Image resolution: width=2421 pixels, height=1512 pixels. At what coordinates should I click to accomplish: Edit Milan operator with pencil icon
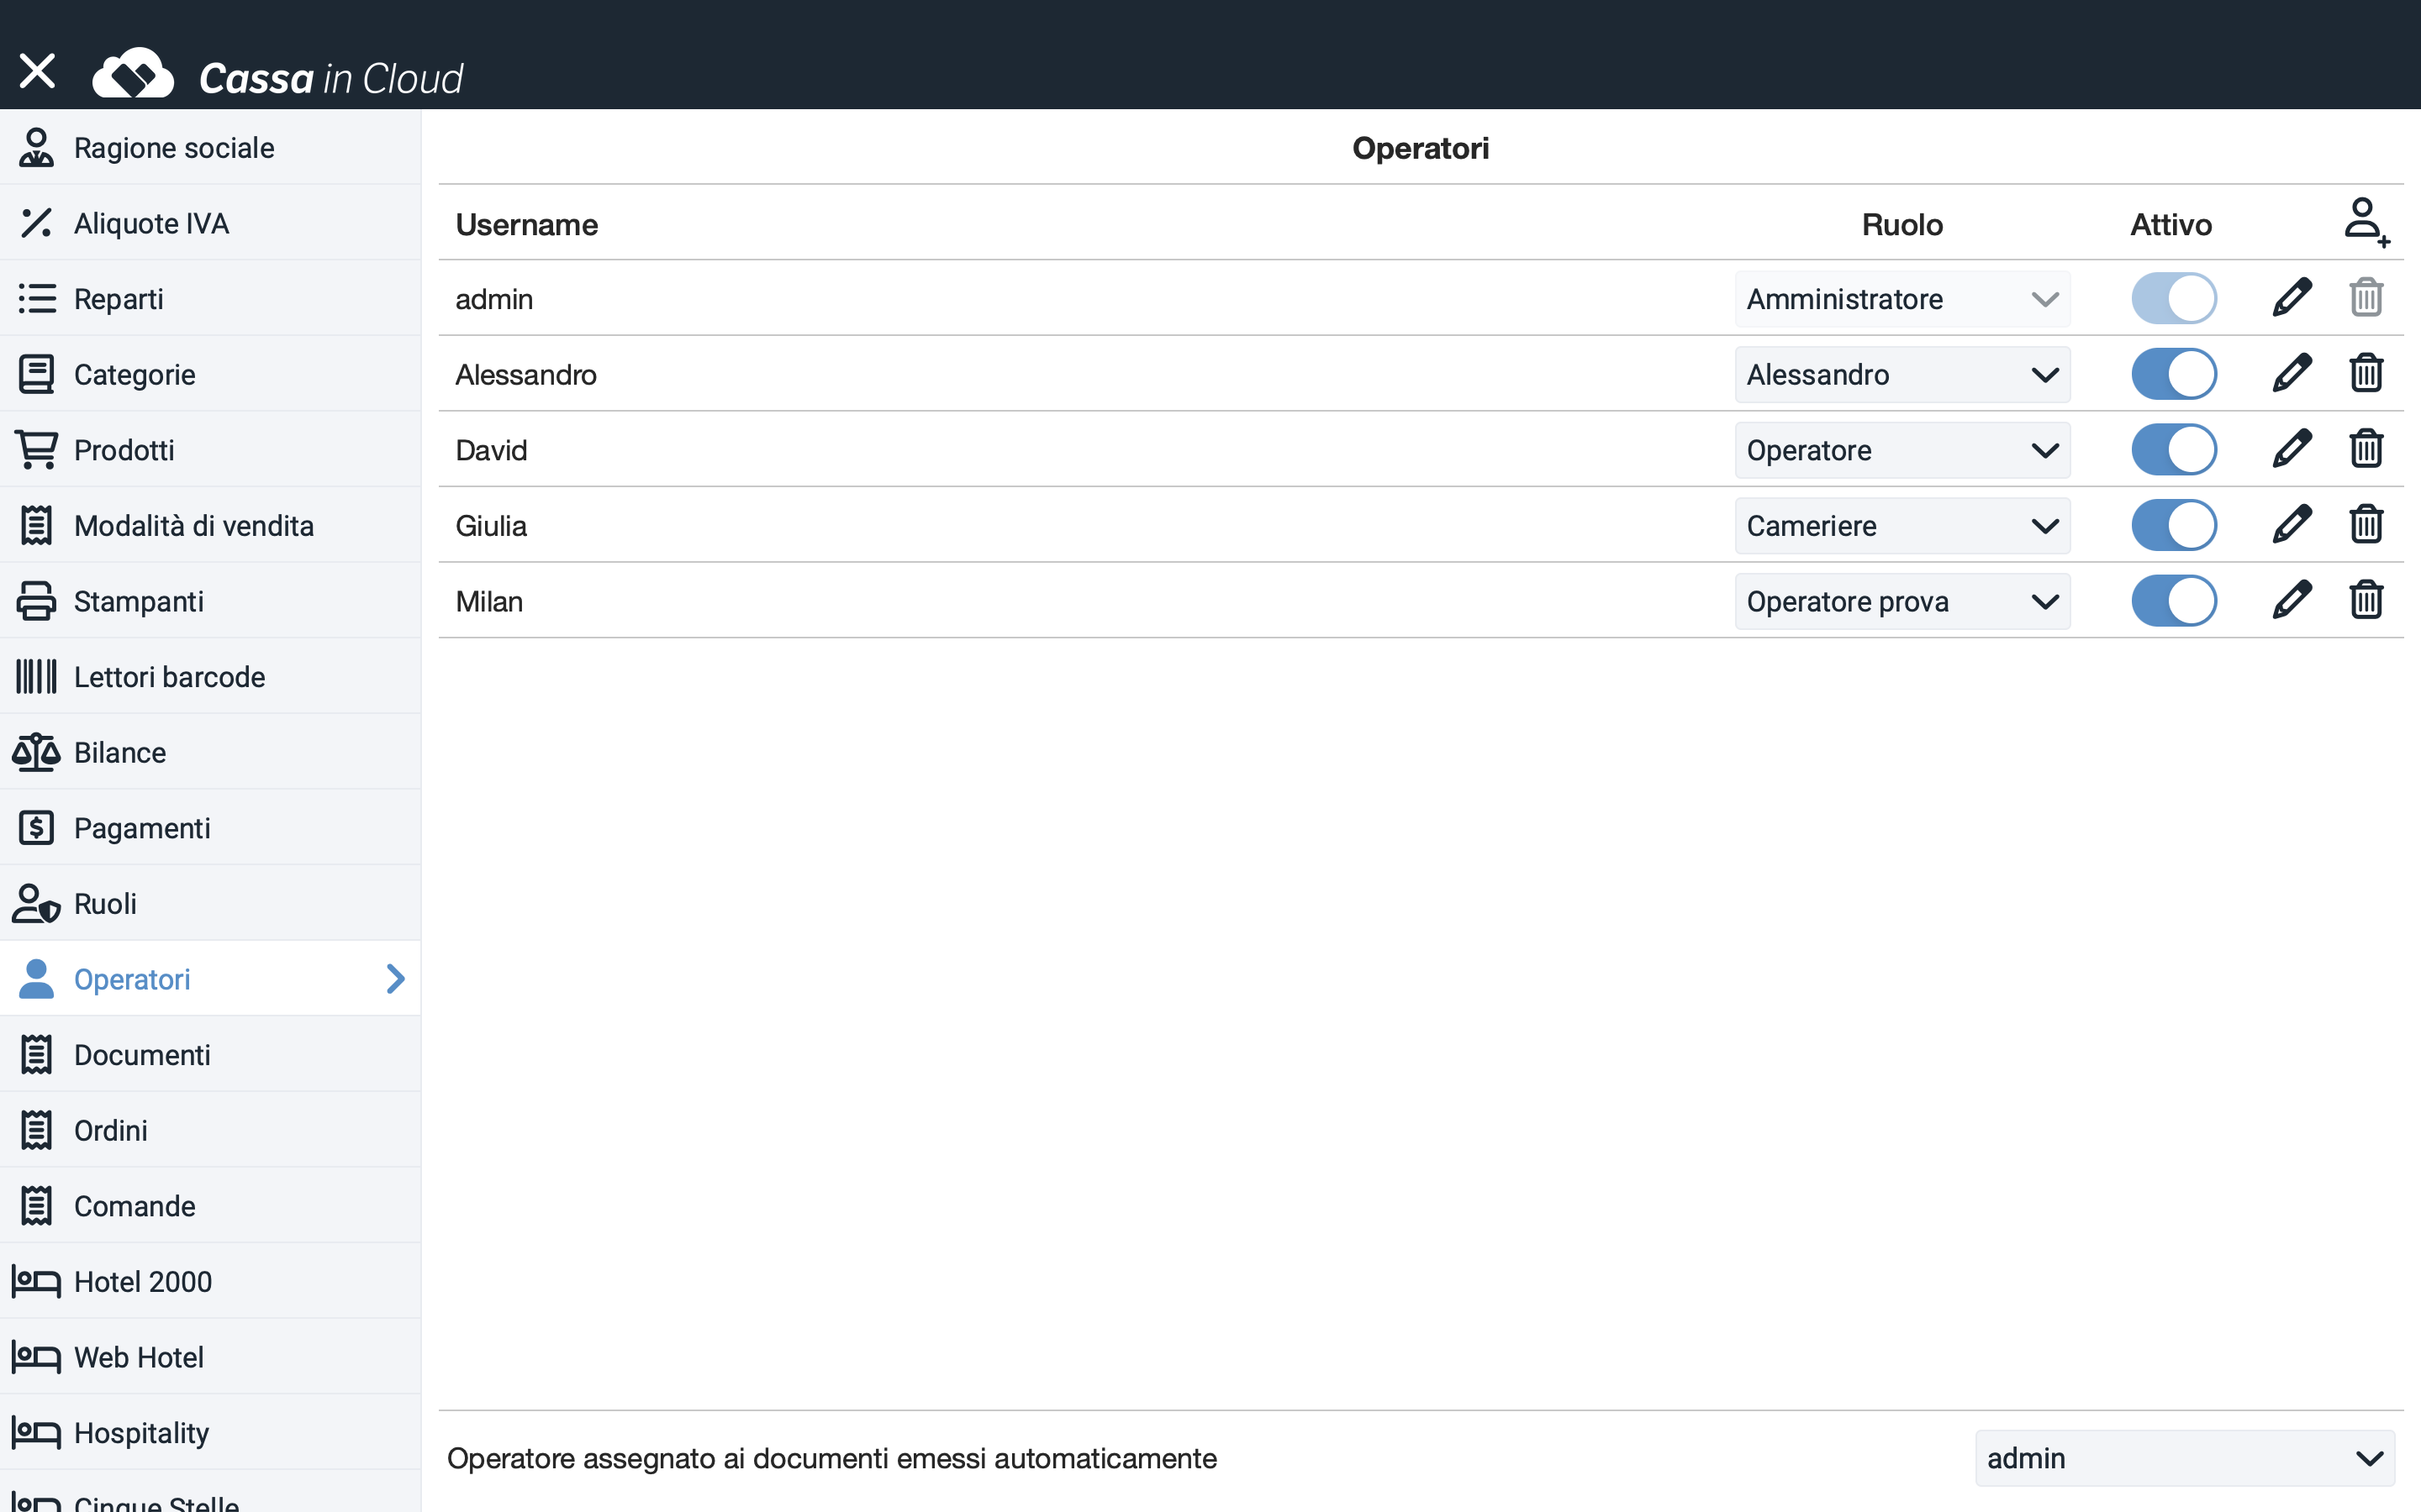pos(2292,601)
